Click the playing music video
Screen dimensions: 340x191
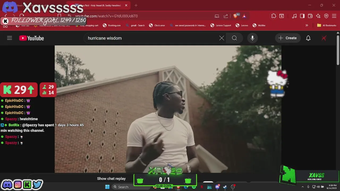168,109
